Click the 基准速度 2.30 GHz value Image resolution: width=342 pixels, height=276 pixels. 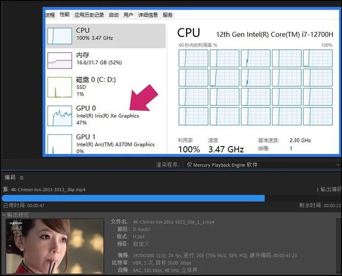[300, 140]
